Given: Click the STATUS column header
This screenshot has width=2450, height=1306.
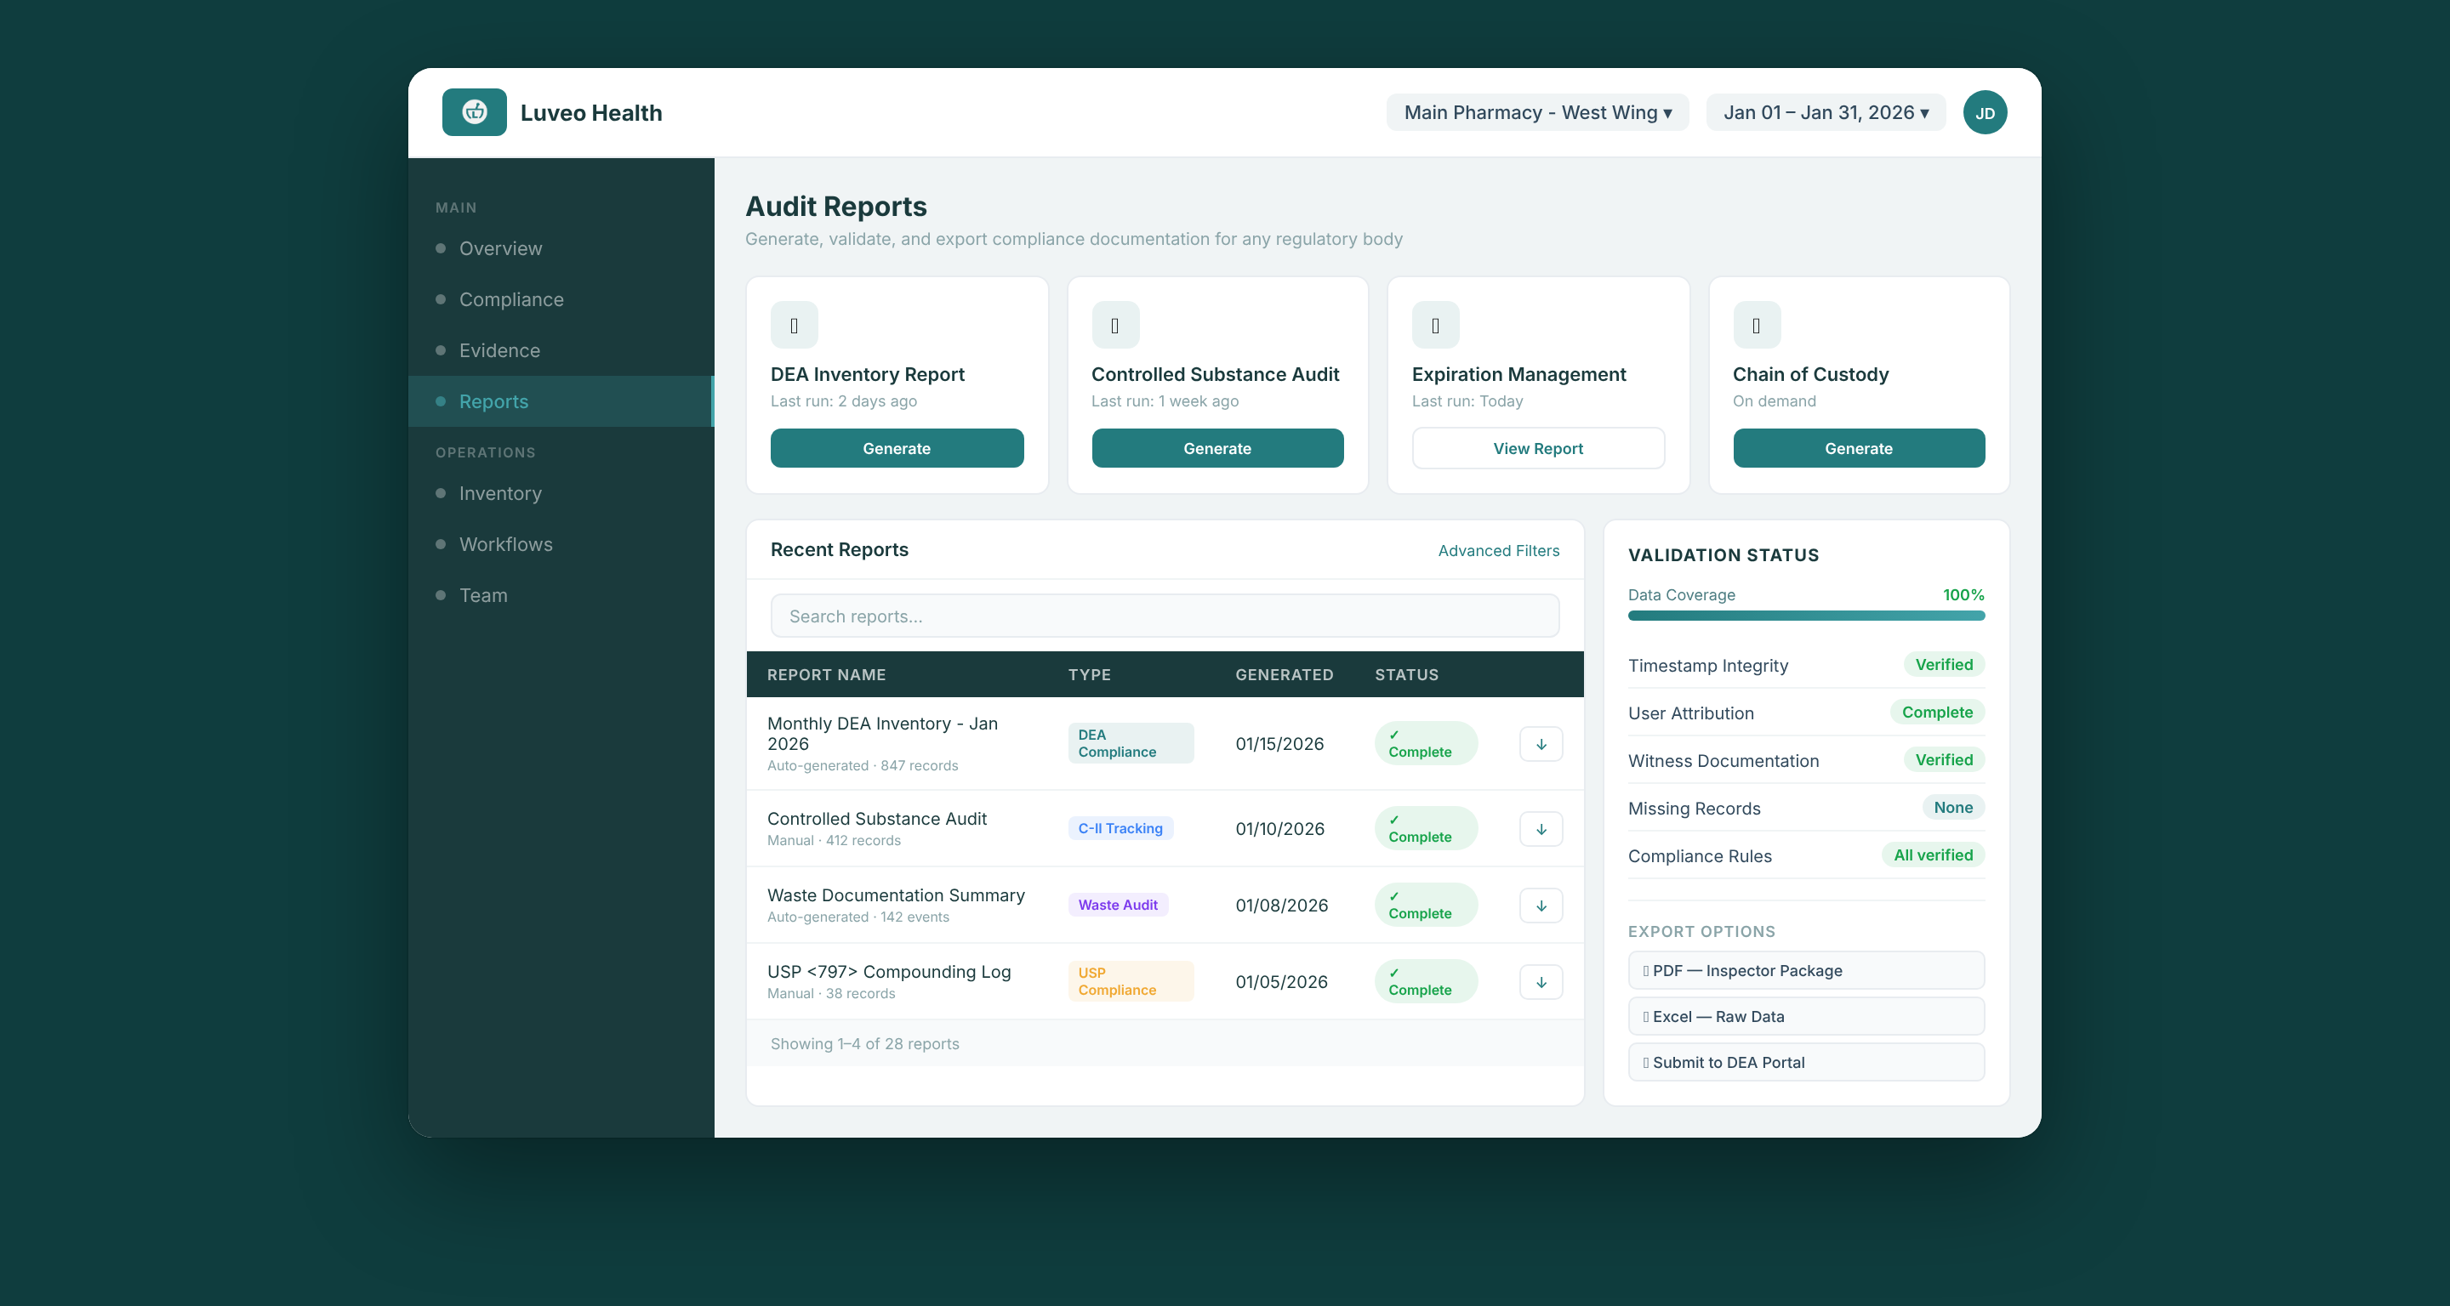Looking at the screenshot, I should pyautogui.click(x=1405, y=675).
